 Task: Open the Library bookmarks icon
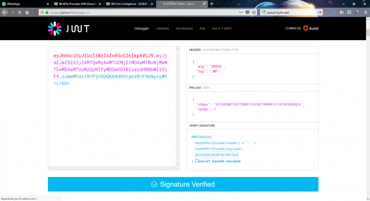point(342,12)
